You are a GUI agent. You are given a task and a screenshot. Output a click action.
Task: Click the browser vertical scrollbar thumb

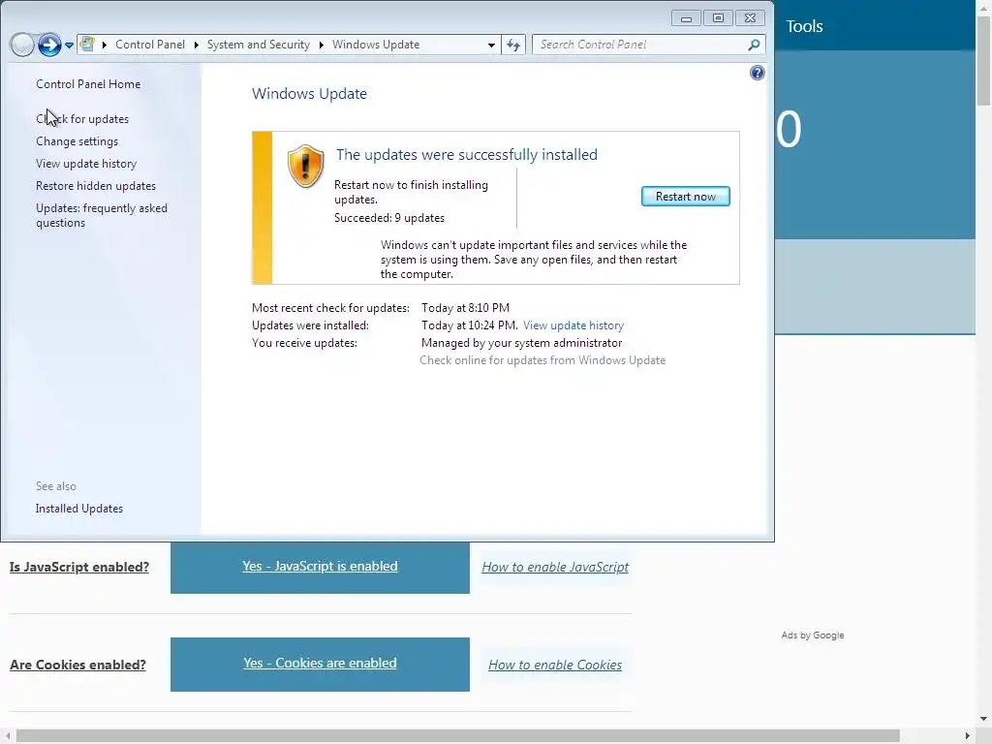tap(984, 61)
